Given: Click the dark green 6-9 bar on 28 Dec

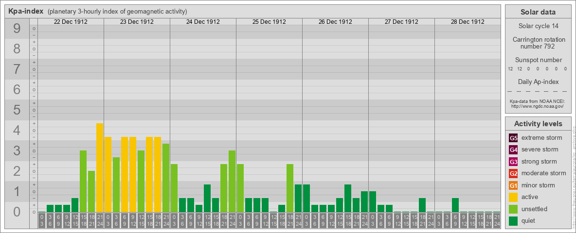Looking at the screenshot, I should (x=455, y=205).
